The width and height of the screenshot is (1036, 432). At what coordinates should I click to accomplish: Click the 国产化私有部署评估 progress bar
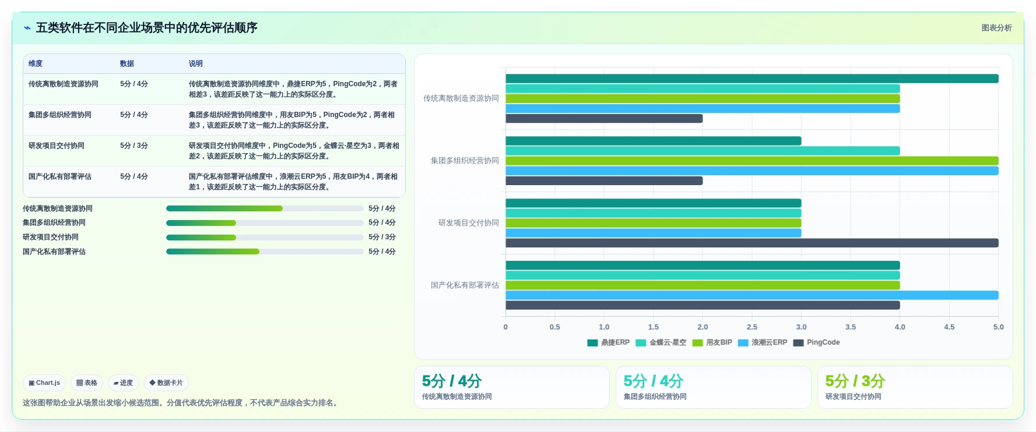pyautogui.click(x=265, y=252)
